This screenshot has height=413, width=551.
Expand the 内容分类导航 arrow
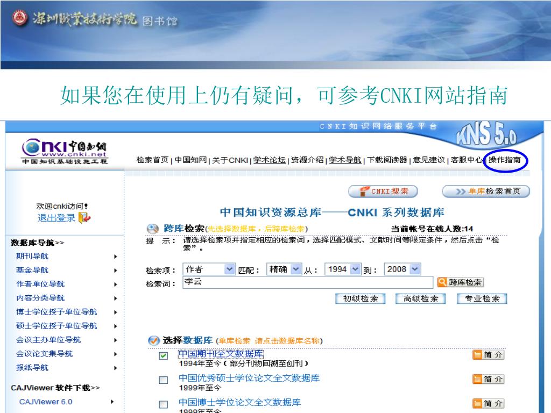tap(115, 298)
